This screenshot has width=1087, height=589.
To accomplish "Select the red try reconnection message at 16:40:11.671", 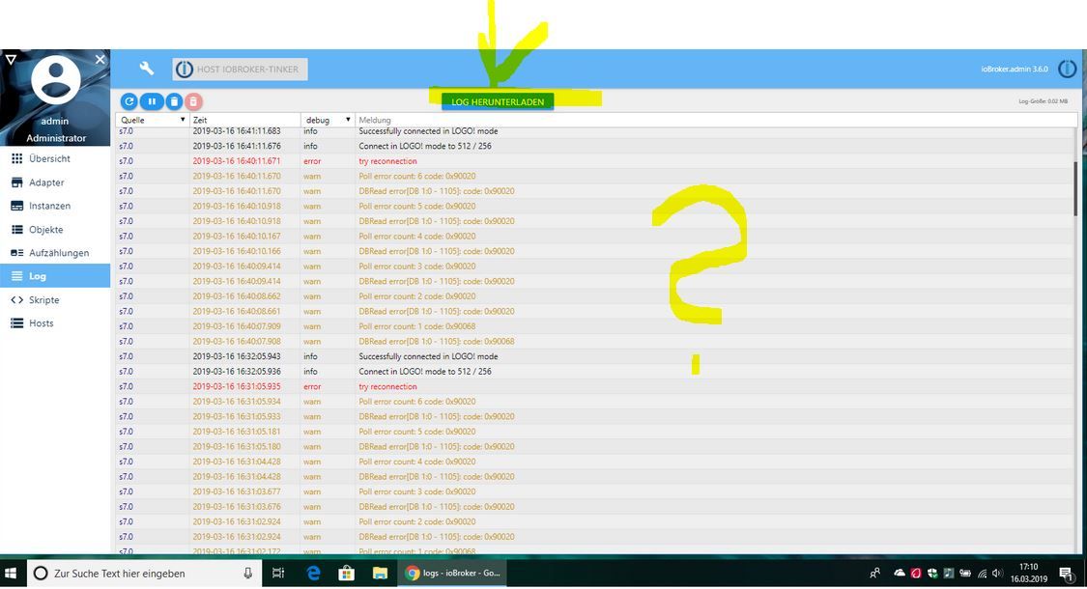I will point(387,161).
